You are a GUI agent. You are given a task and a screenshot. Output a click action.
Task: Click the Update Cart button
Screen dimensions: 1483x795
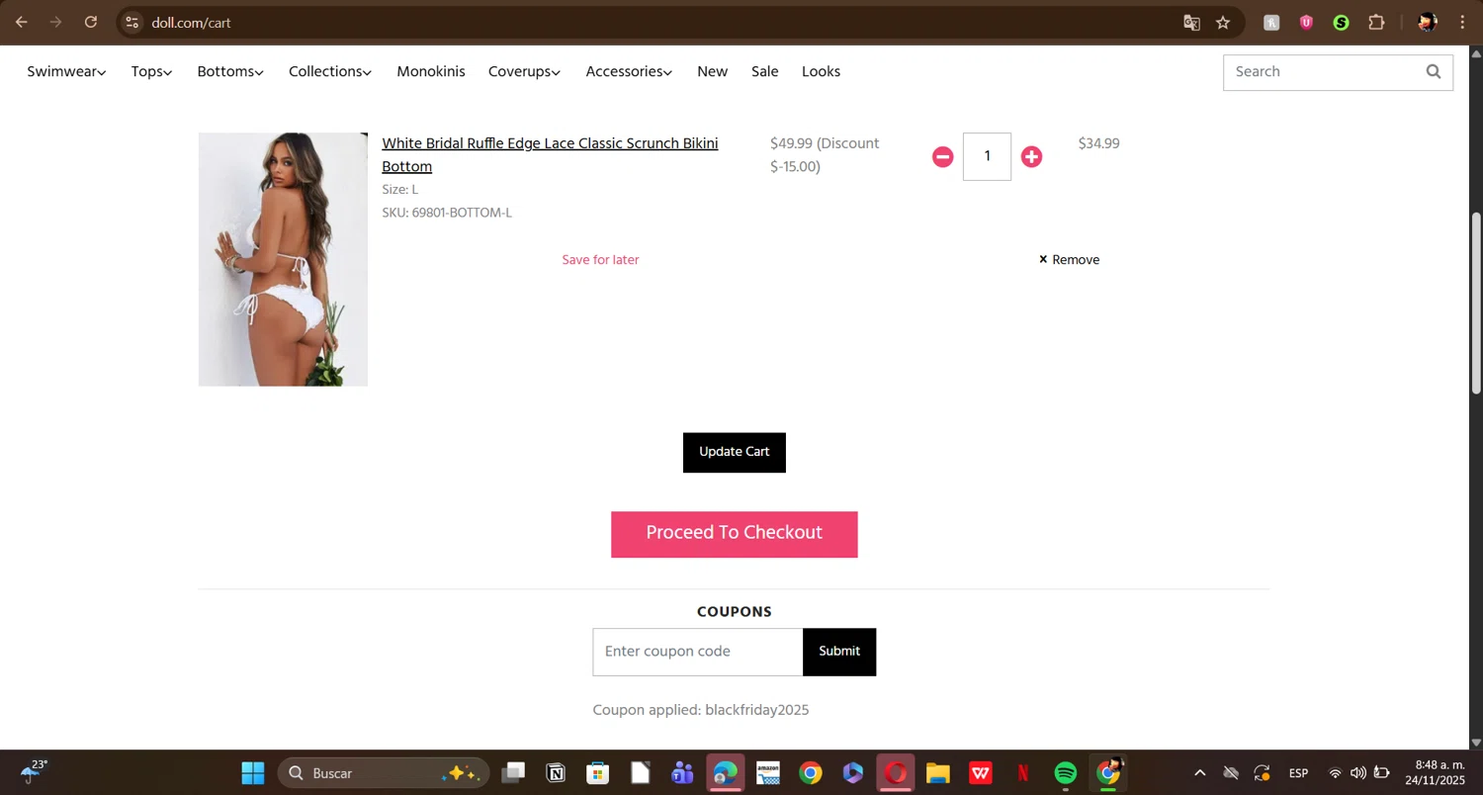[x=734, y=452]
